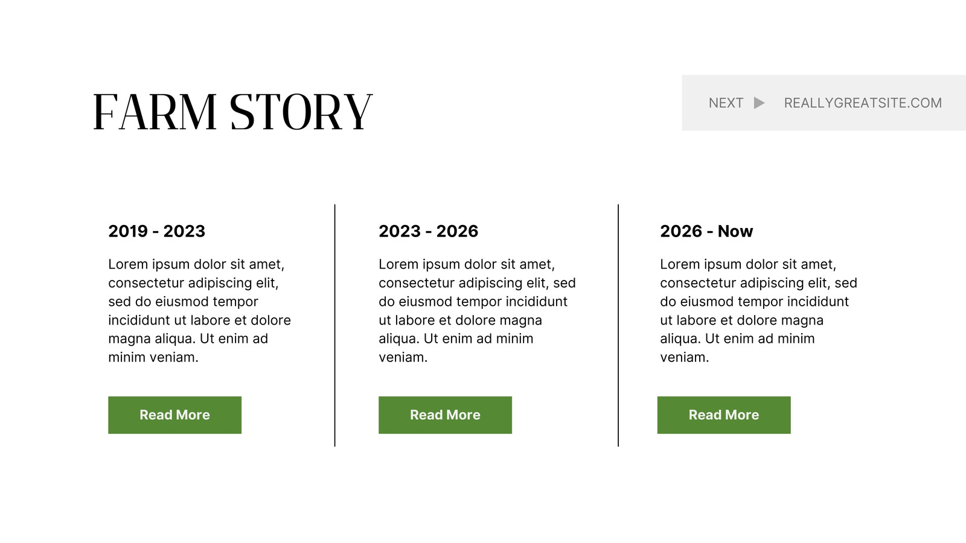
Task: Click the vertical divider after first column
Action: [x=335, y=326]
